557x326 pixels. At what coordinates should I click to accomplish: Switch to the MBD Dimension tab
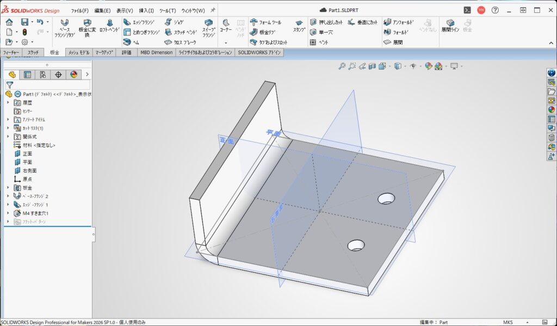coord(156,52)
